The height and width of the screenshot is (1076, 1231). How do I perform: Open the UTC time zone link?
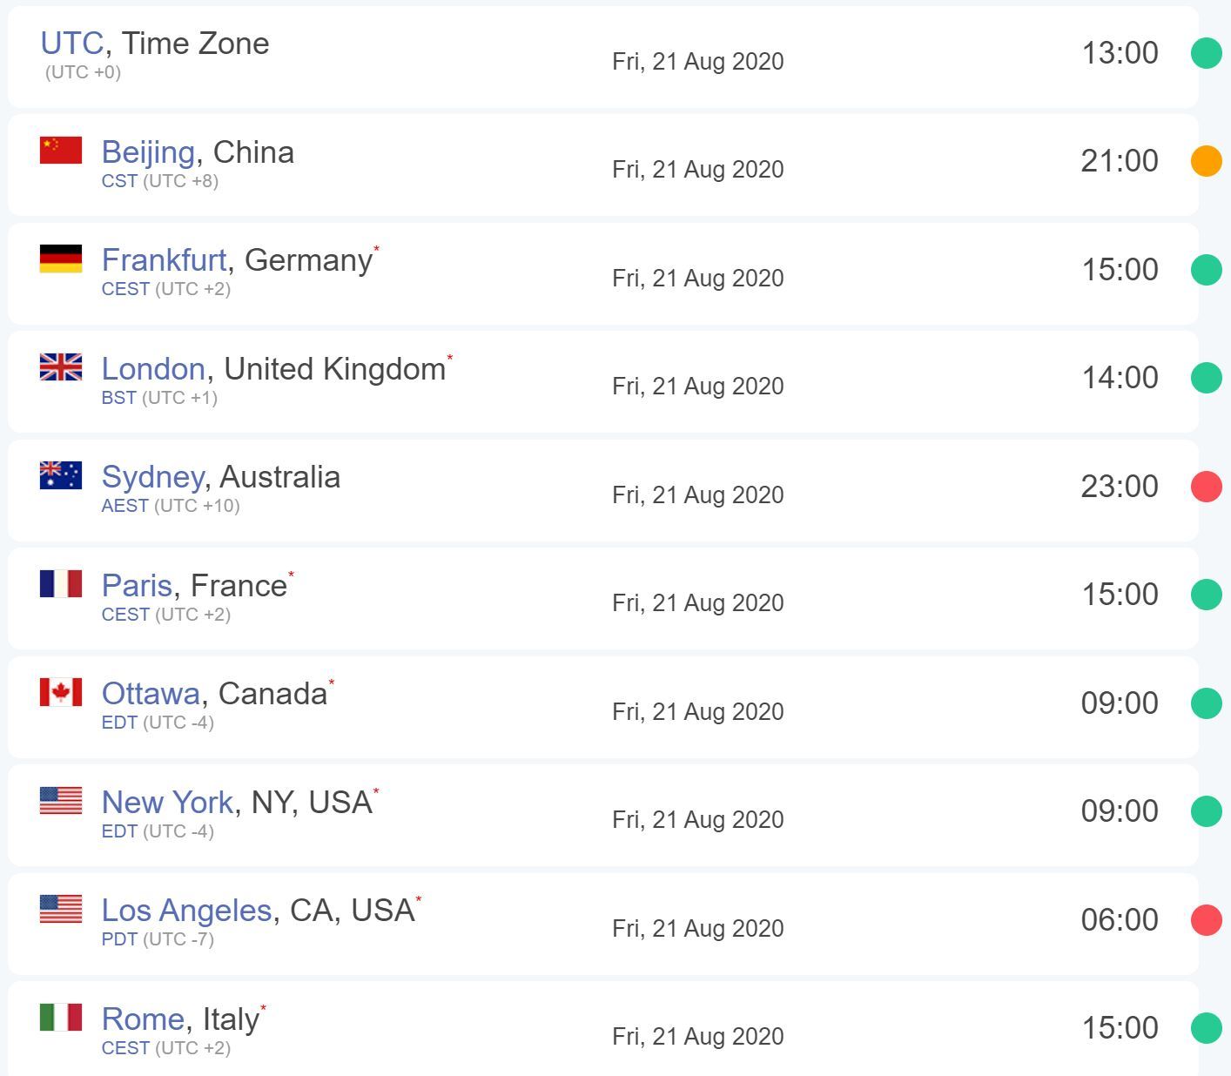pos(72,44)
